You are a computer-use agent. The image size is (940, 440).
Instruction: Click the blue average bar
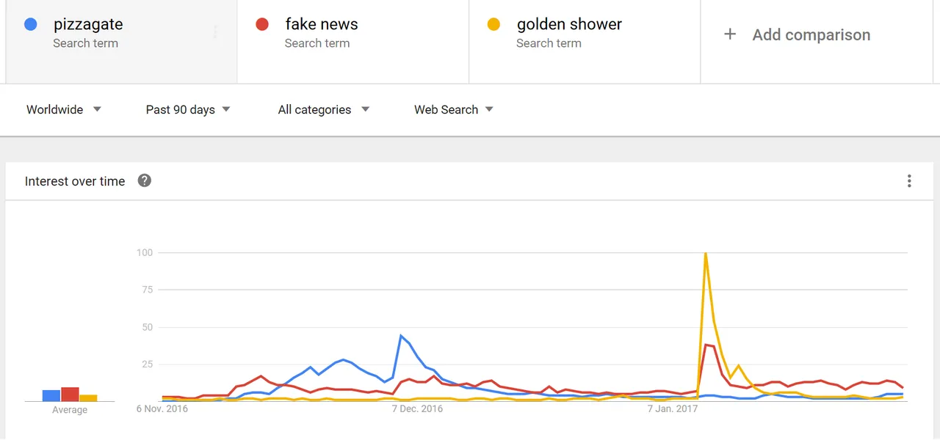point(51,395)
